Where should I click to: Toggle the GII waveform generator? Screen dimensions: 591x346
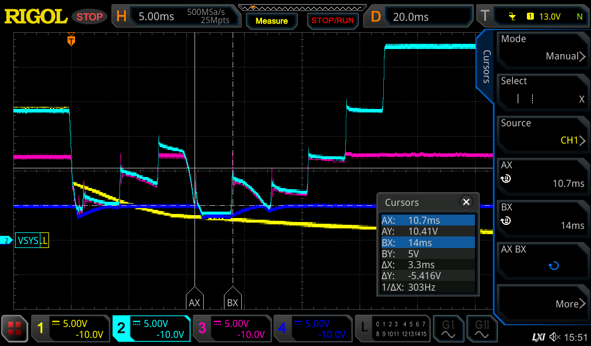[x=482, y=328]
